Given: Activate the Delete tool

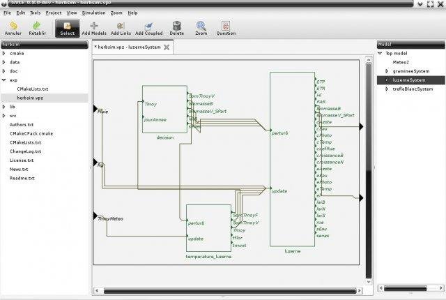Looking at the screenshot, I should [x=177, y=25].
